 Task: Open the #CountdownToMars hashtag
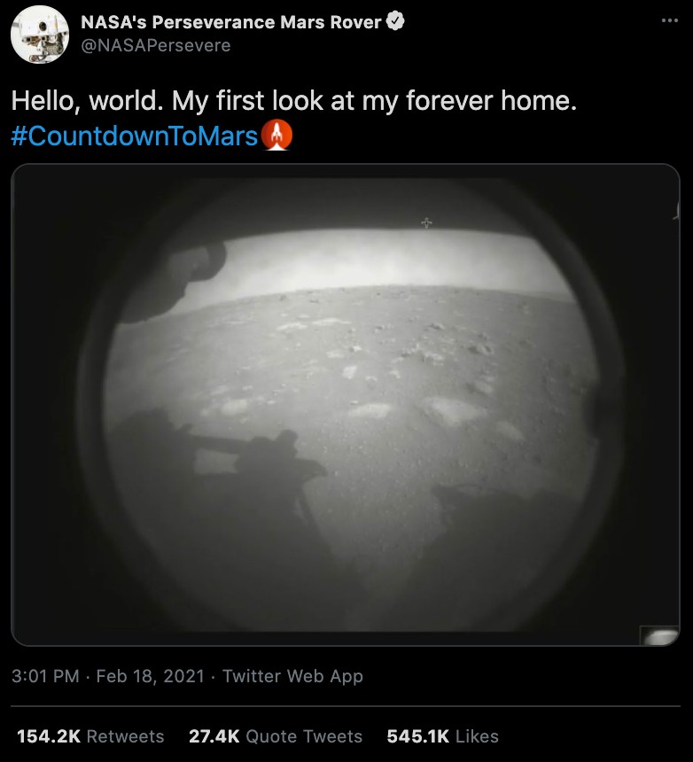coord(134,136)
